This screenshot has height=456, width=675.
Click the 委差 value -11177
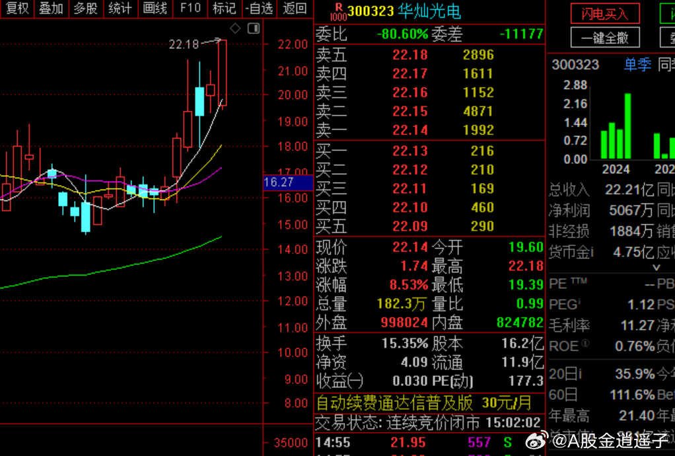[x=521, y=34]
